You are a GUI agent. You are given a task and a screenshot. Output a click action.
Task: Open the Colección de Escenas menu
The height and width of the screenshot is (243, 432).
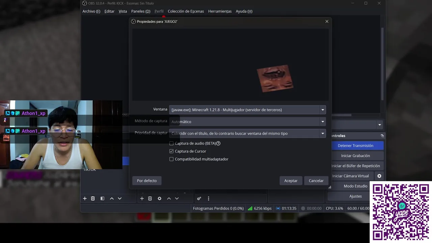pyautogui.click(x=186, y=11)
